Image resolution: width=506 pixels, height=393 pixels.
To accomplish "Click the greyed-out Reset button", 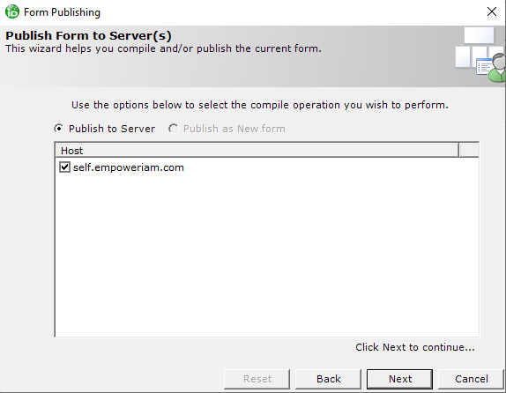I will click(257, 379).
